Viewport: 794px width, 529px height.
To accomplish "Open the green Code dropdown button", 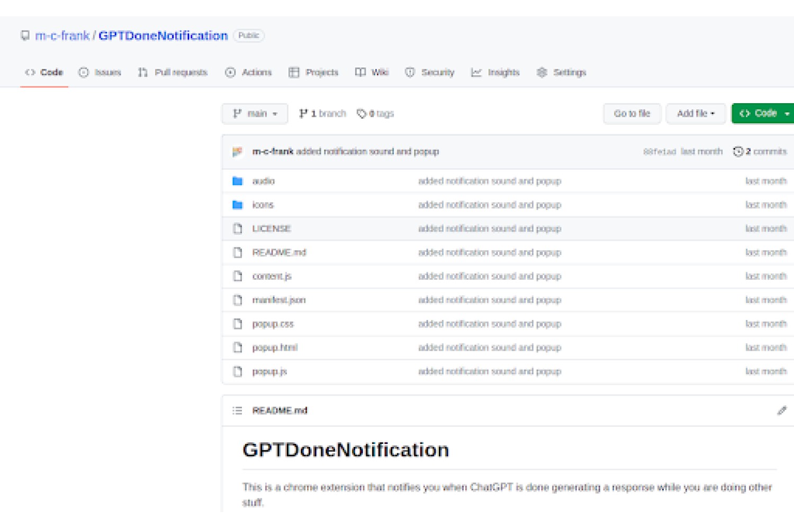I will (763, 114).
